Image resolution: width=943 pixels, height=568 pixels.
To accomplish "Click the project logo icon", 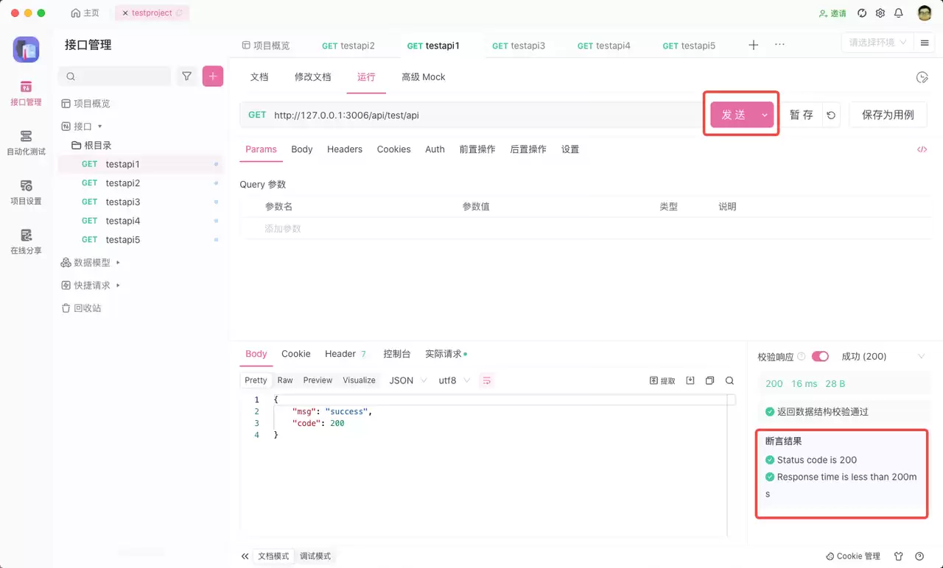I will pyautogui.click(x=26, y=49).
